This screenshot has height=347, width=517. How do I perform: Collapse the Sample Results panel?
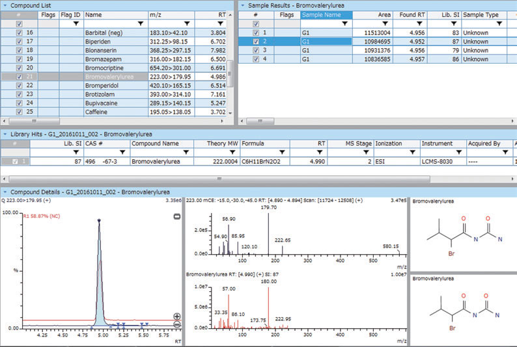[243, 6]
